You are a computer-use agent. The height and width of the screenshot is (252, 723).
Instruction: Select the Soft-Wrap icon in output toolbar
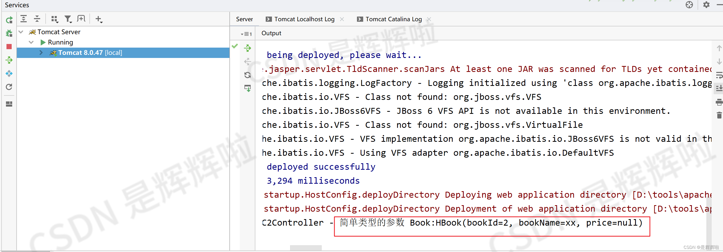(719, 75)
